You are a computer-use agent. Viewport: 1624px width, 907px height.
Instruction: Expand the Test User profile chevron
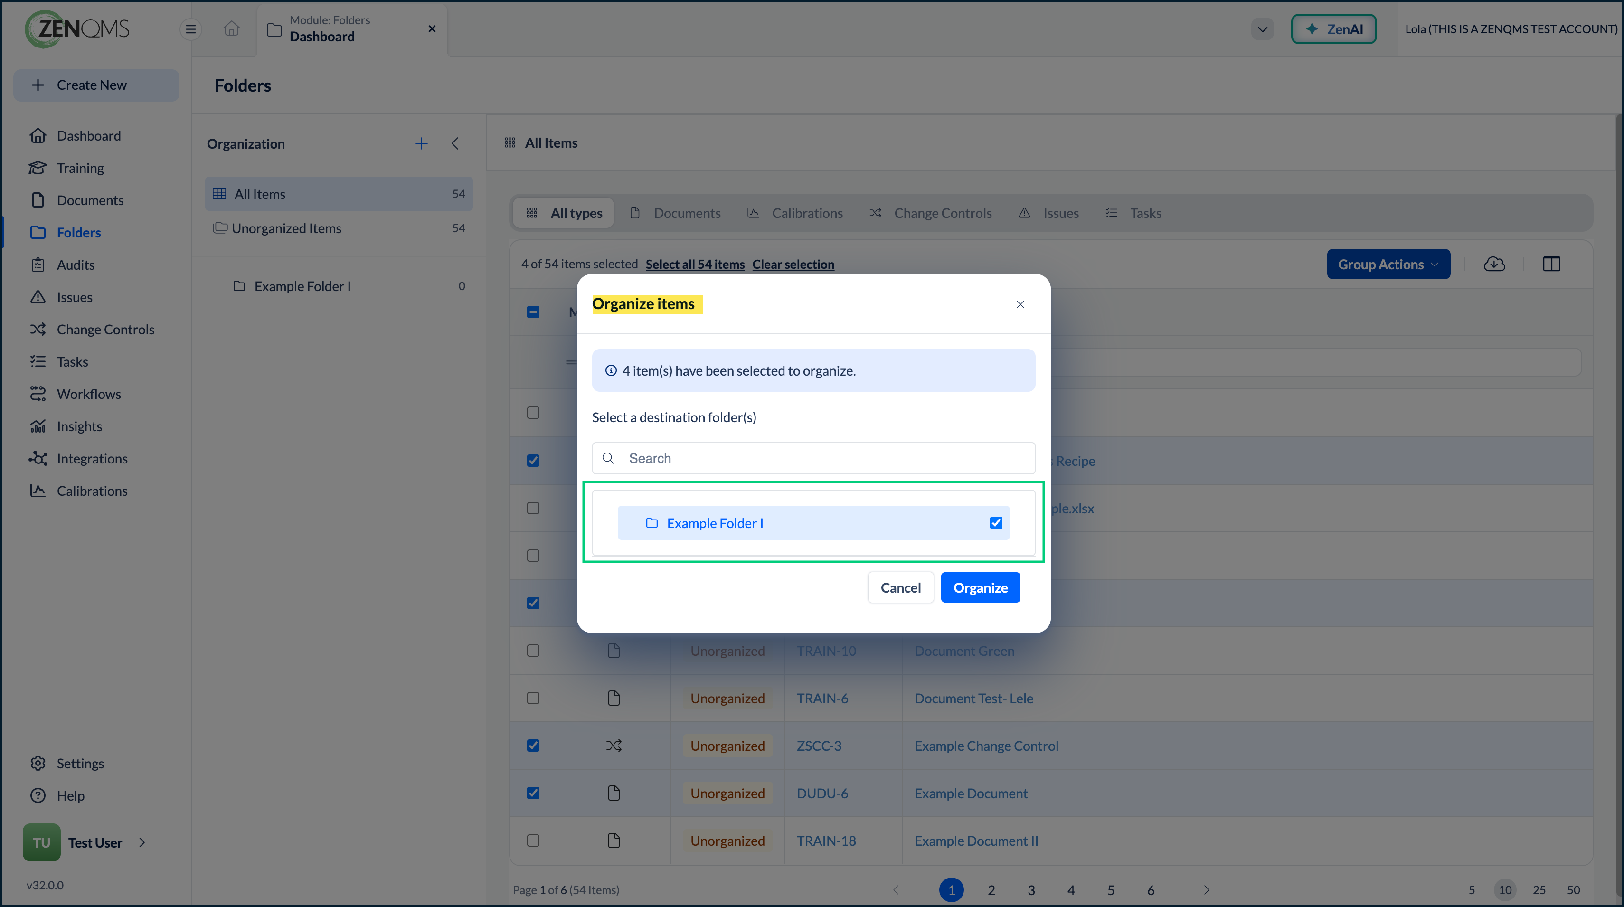142,843
